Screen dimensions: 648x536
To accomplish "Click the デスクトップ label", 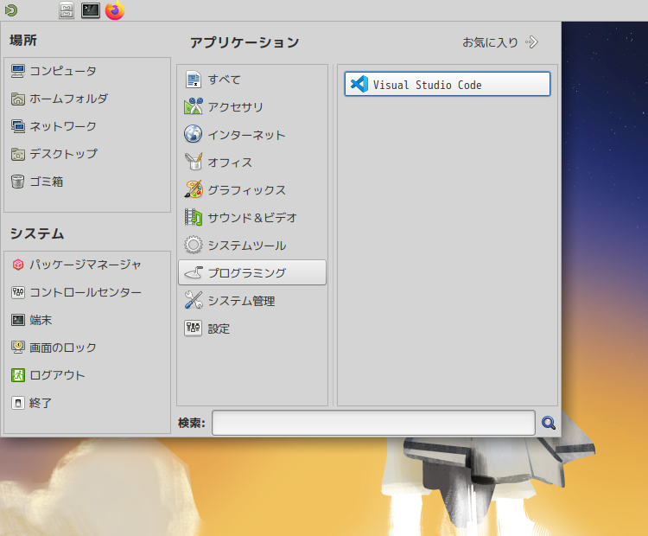I will (64, 154).
